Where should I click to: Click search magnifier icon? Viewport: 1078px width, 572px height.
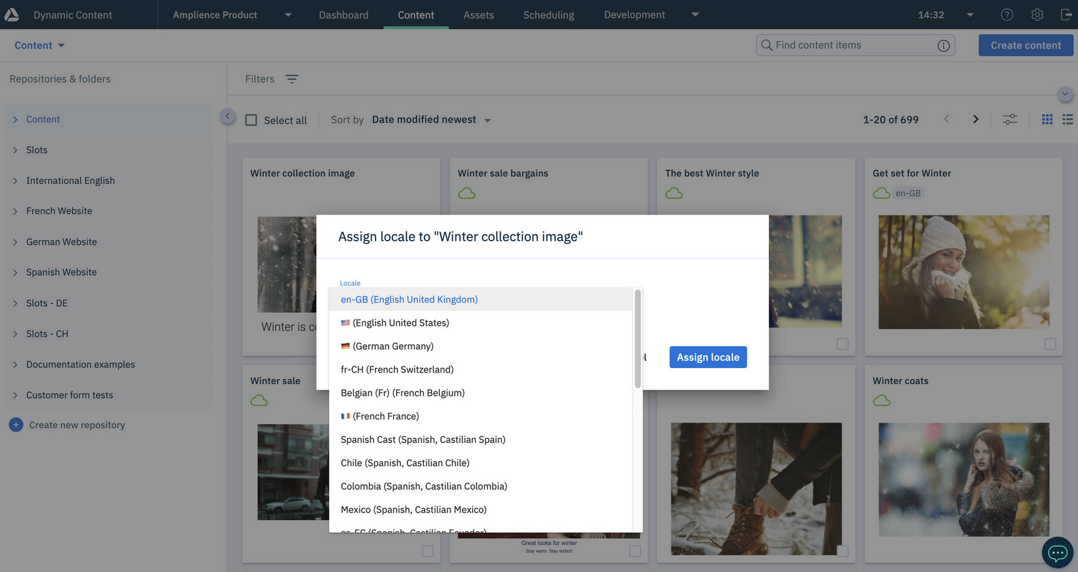pos(767,45)
